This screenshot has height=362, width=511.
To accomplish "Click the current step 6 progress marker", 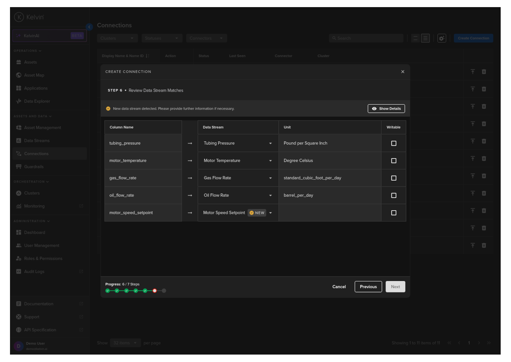I will 155,291.
